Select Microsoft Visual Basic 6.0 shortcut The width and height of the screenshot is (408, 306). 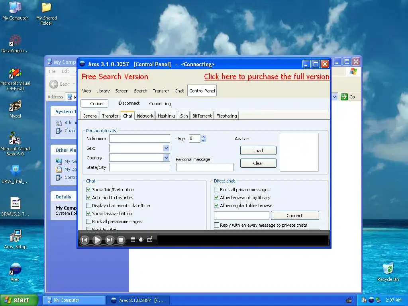15,144
